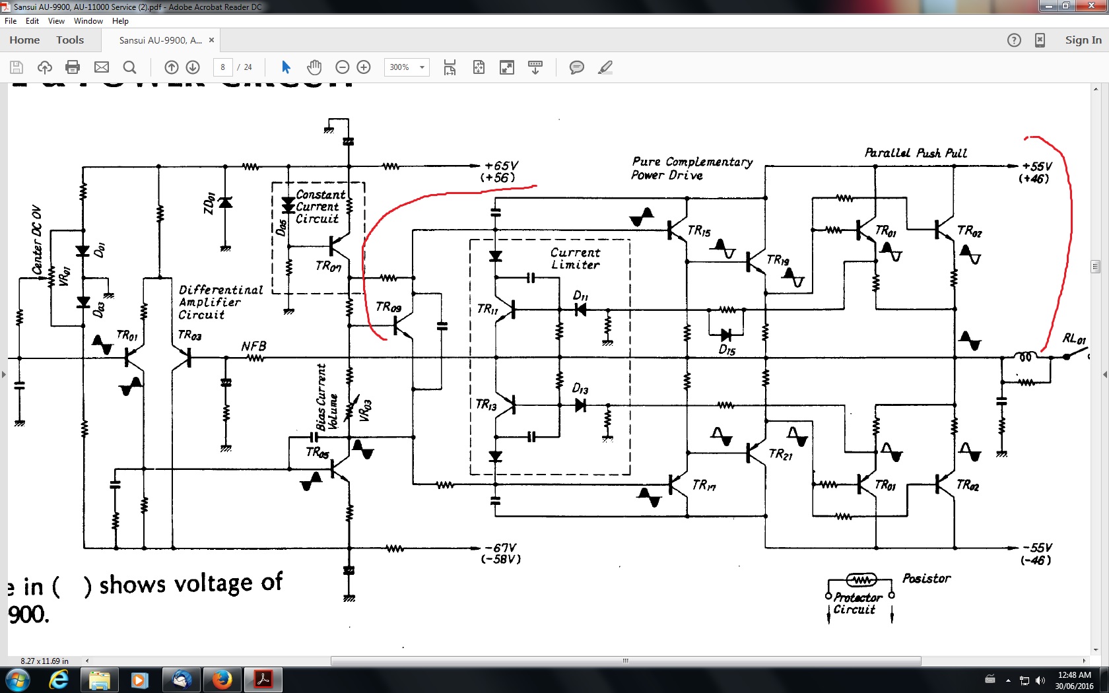The image size is (1109, 693).
Task: Click the 'Constant Current Circuit' label
Action: coord(320,207)
